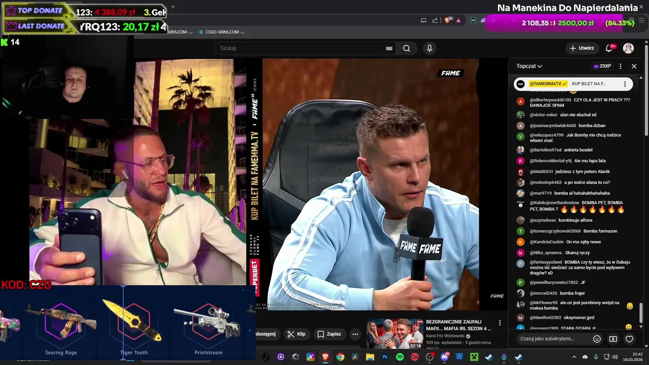Click the YouTube search magnifier icon
This screenshot has width=649, height=365.
407,48
